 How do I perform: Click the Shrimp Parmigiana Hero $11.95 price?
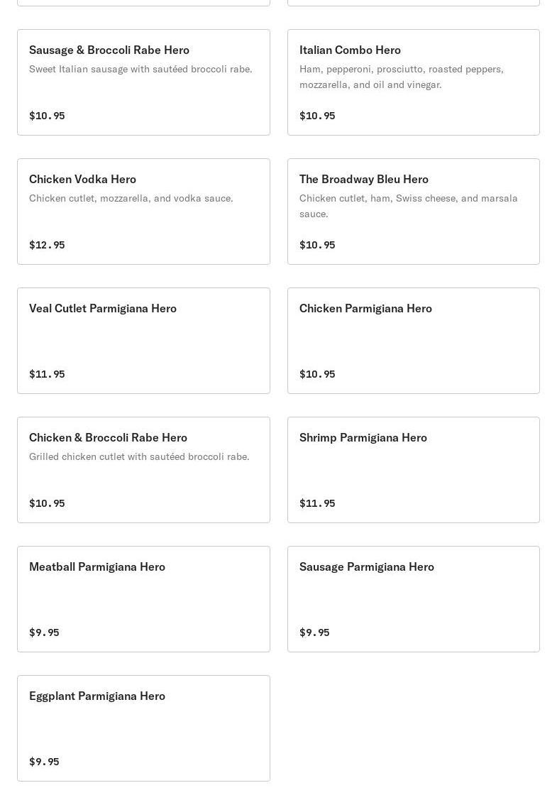[317, 503]
